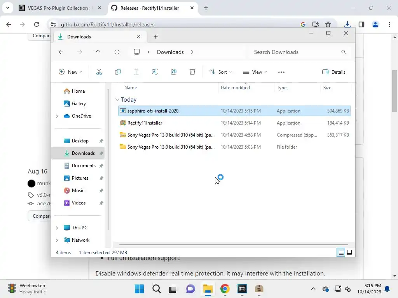
Task: Open the Rectify11 installer taskbar icon
Action: [x=259, y=289]
